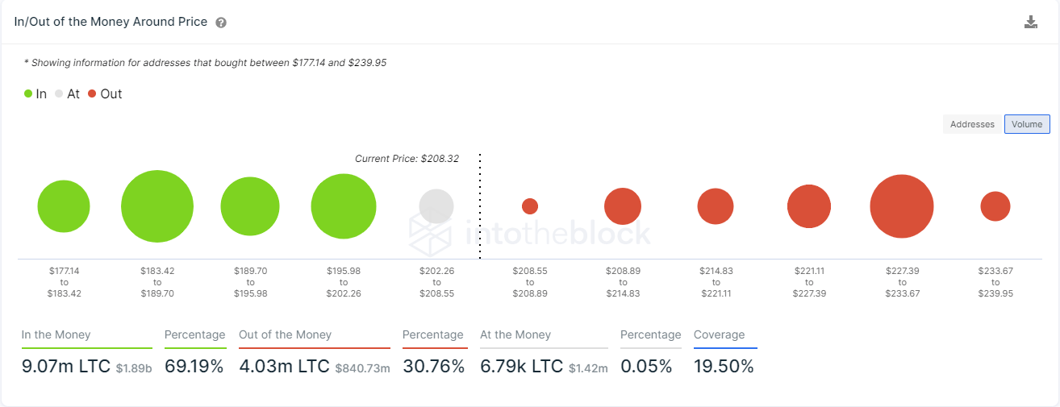Screen dimensions: 1060x407
Task: Click the green bubble for $189.70 to $195.98
Action: (250, 206)
